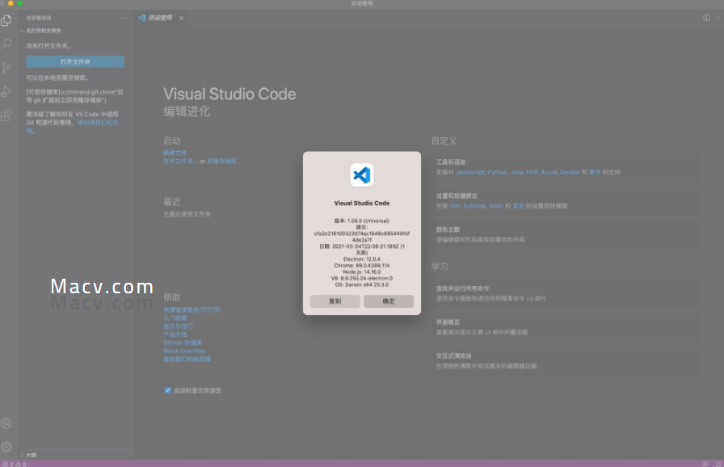Screen dimensions: 724x467
Task: Click the 更多 link under 工具和语言
Action: pyautogui.click(x=595, y=172)
